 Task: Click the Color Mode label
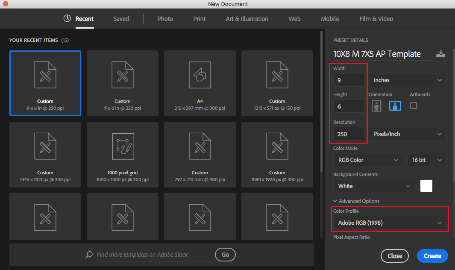coord(345,148)
